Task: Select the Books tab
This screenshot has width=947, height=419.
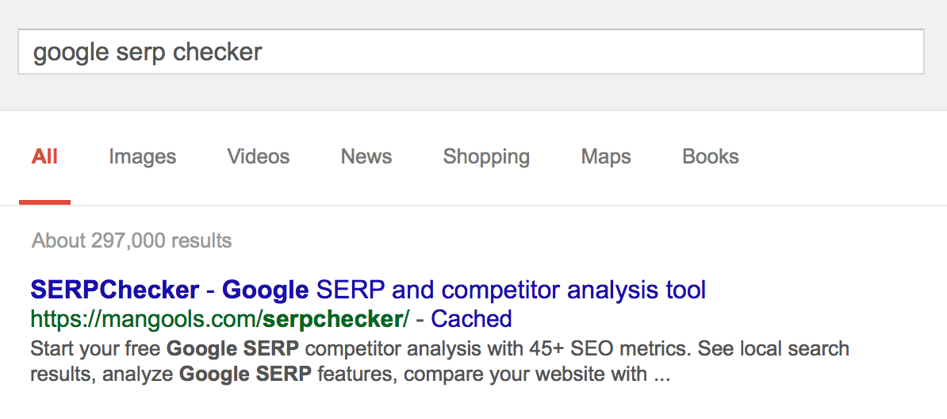Action: pyautogui.click(x=711, y=156)
